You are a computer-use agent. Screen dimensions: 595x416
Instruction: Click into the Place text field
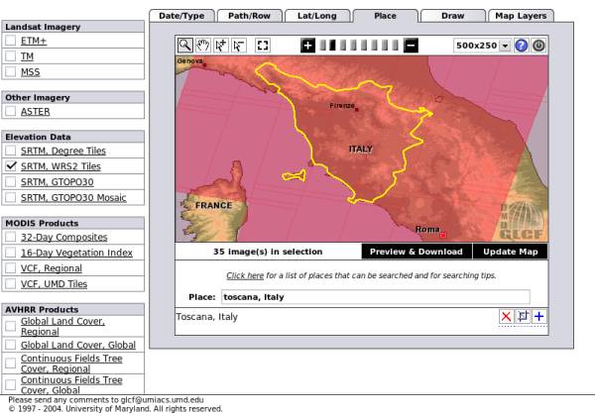click(375, 296)
